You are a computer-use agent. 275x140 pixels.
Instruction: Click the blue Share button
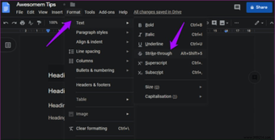[x=259, y=7]
